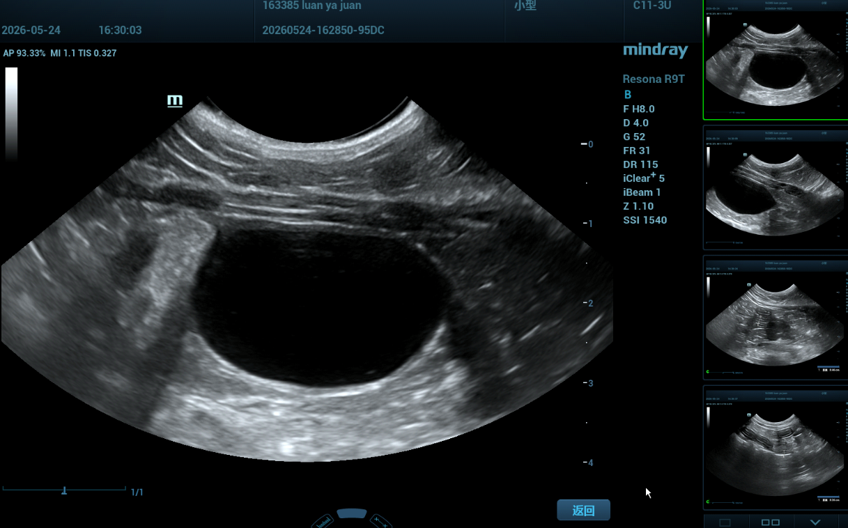The height and width of the screenshot is (528, 848).
Task: Expand the thumbnail list down chevron
Action: [815, 522]
